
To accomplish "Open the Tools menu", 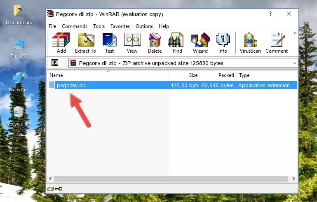I will click(x=99, y=26).
